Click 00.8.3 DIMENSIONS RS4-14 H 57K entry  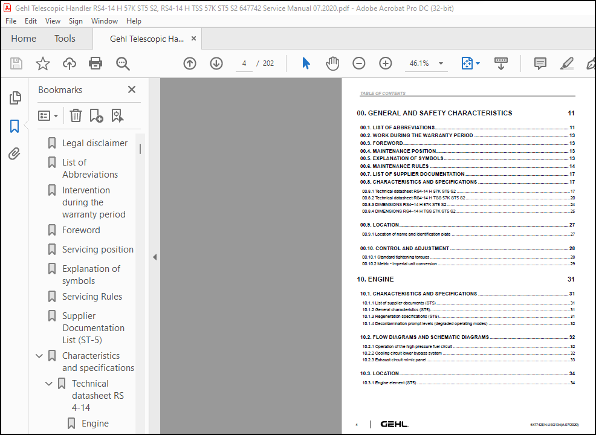click(468, 205)
